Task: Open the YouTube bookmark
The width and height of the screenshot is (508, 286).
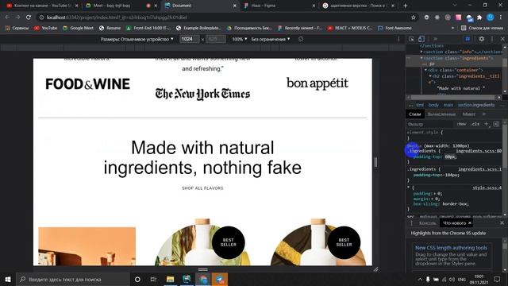Action: [46, 29]
